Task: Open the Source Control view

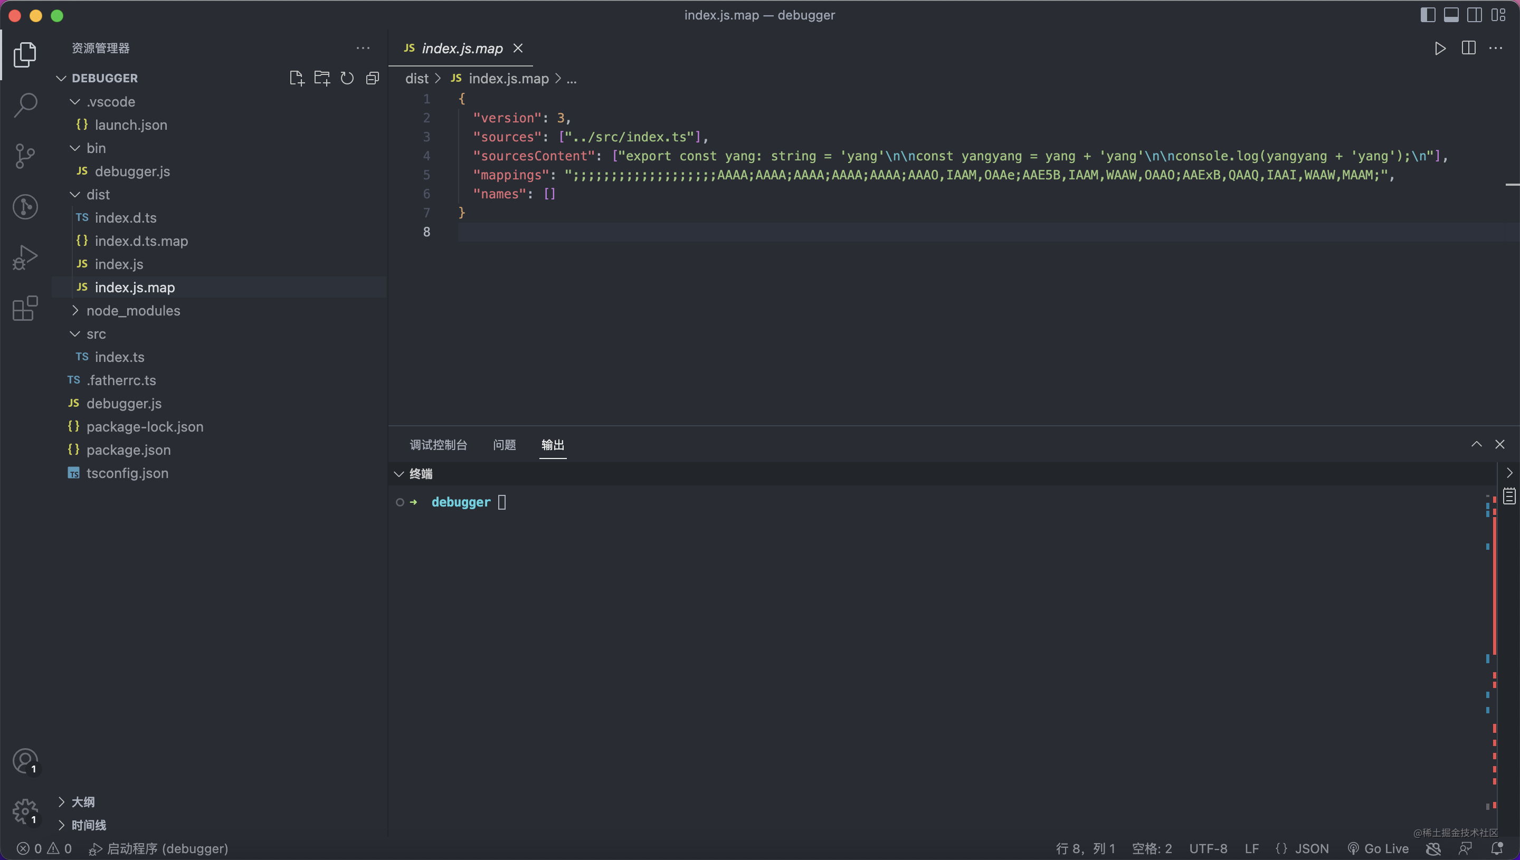Action: tap(25, 156)
